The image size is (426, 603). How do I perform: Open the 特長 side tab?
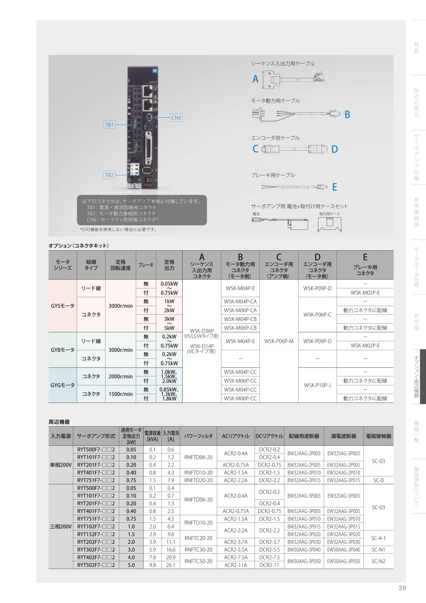tap(417, 47)
